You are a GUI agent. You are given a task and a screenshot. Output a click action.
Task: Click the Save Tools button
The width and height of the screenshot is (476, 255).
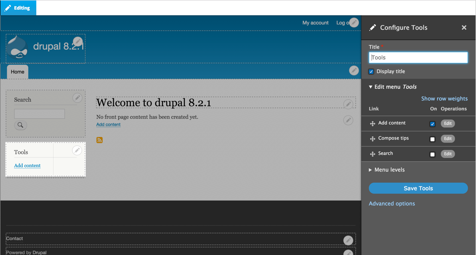[x=418, y=188]
